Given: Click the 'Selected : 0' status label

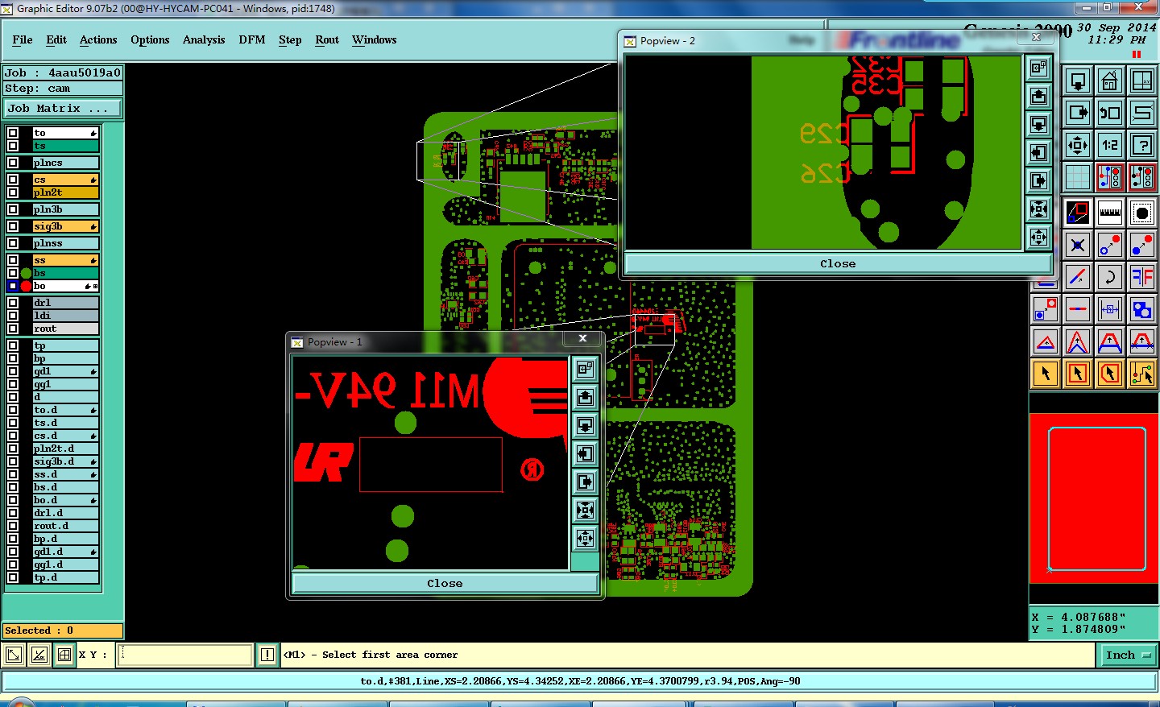Looking at the screenshot, I should [x=63, y=631].
